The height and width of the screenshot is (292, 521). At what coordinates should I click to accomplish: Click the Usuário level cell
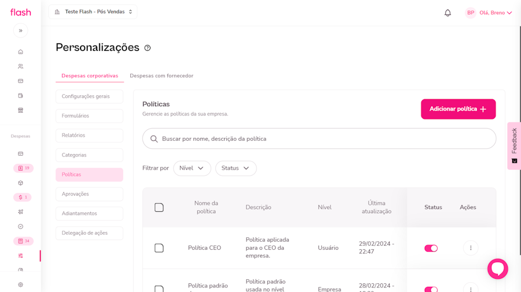(x=328, y=248)
